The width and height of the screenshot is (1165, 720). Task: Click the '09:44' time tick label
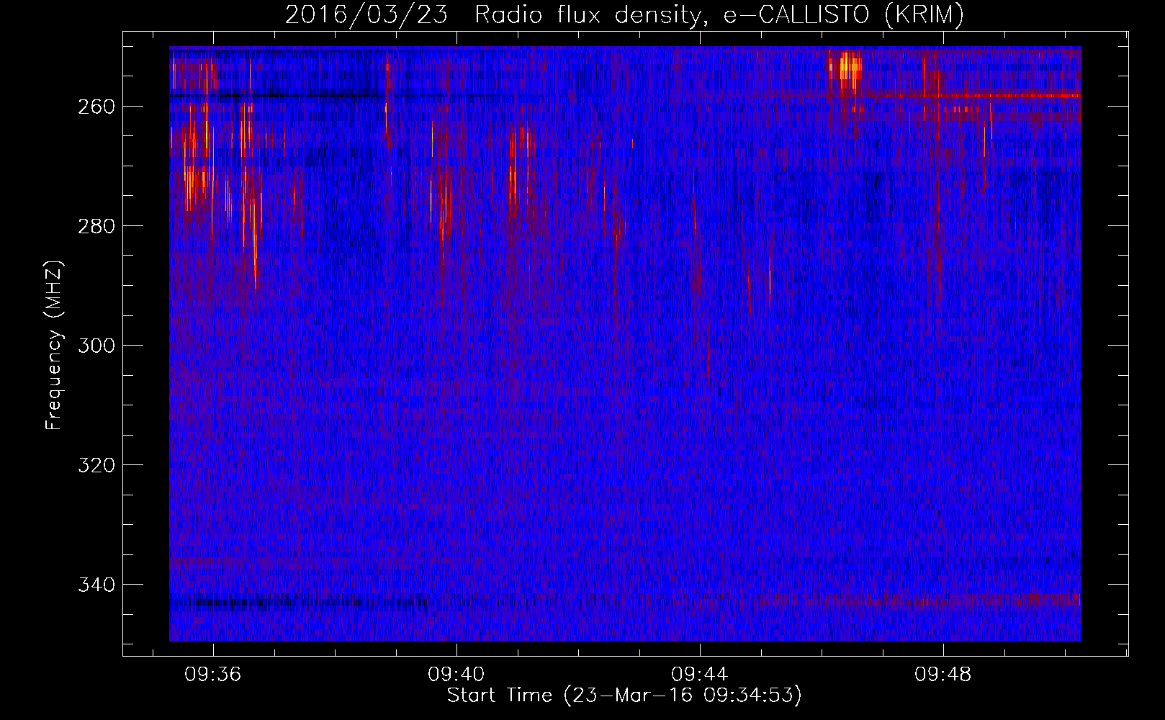(700, 675)
